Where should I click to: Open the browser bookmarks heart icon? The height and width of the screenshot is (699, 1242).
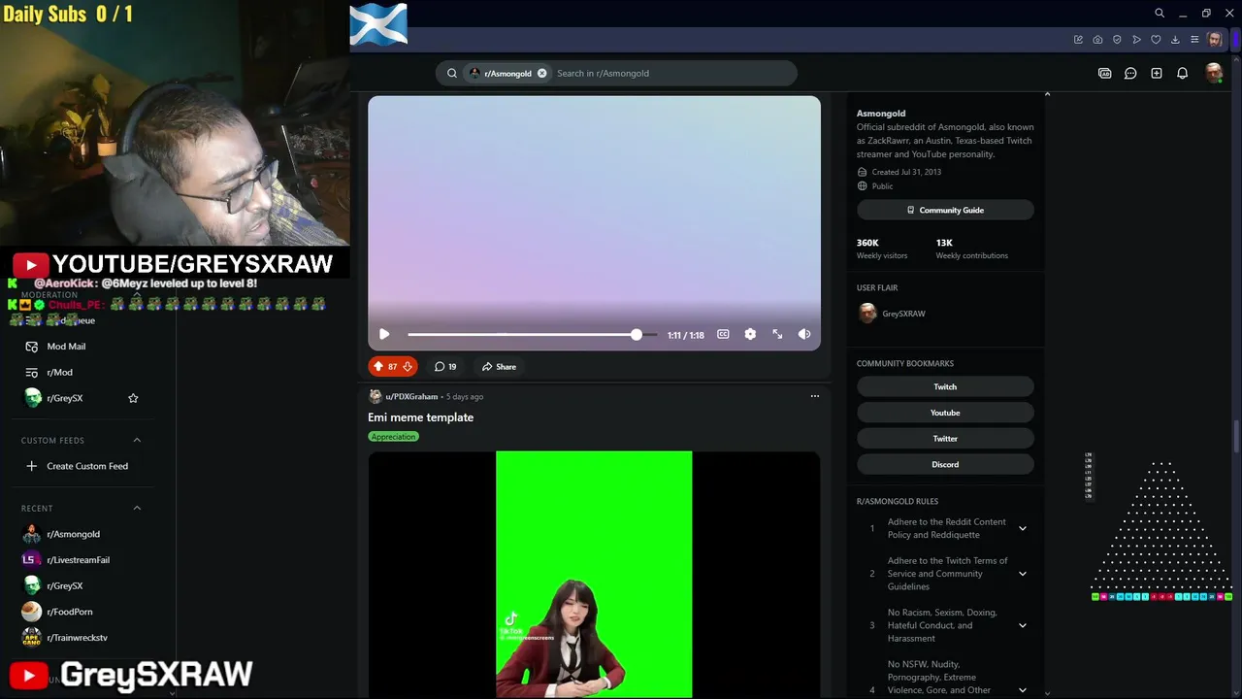click(1156, 40)
